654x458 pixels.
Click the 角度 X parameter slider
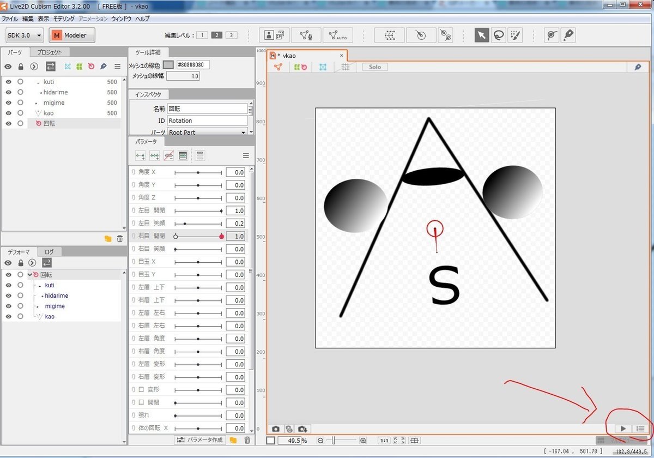198,172
